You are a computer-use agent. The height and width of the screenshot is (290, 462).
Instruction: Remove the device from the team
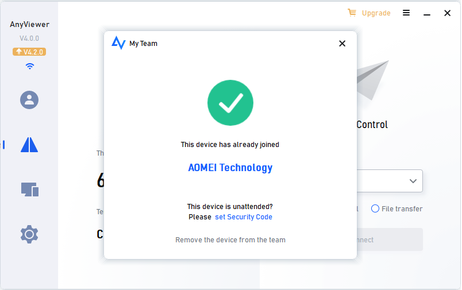230,240
